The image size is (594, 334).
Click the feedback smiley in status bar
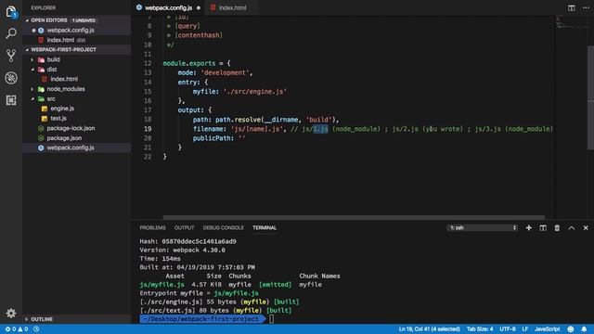571,329
